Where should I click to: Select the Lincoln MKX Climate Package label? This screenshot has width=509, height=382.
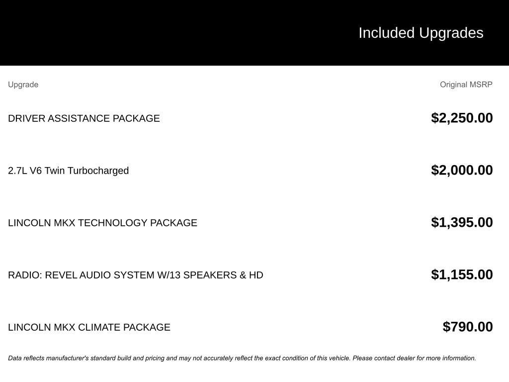coord(89,327)
